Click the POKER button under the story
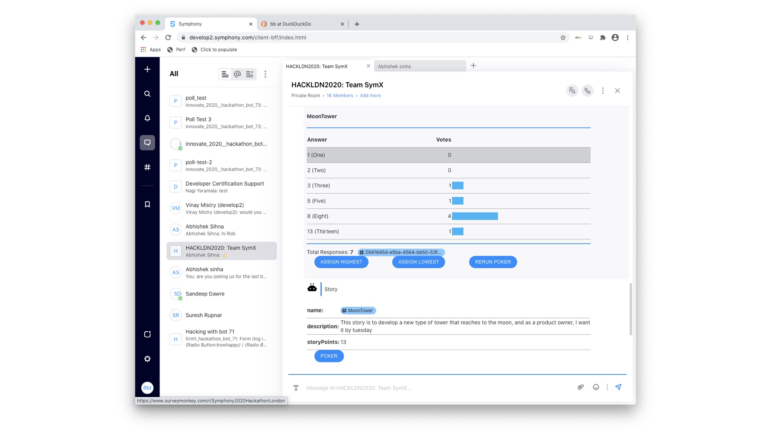The image size is (771, 433). click(x=329, y=356)
